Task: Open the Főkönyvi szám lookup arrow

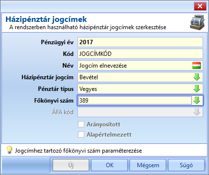Action: point(197,101)
